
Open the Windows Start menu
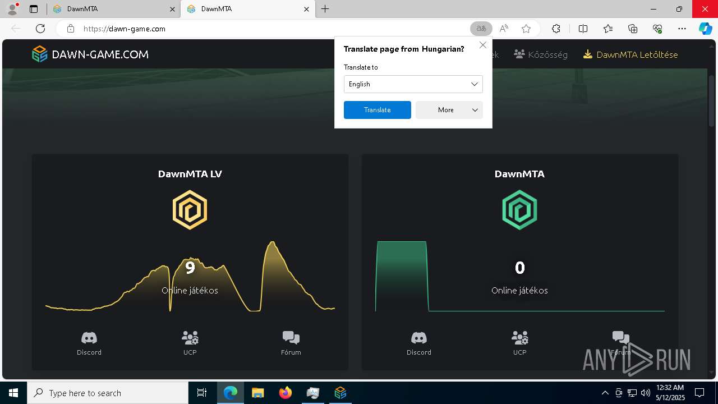tap(13, 393)
